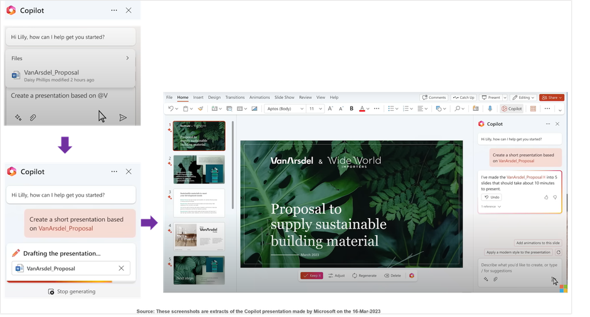This screenshot has width=590, height=317.
Task: Click the Stop generating button
Action: coord(72,291)
